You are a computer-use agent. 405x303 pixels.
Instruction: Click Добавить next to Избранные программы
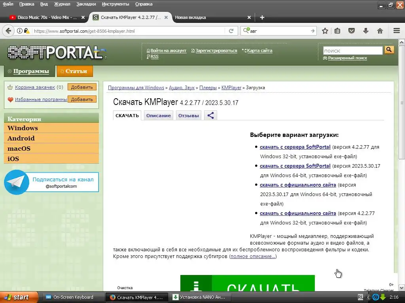[82, 99]
